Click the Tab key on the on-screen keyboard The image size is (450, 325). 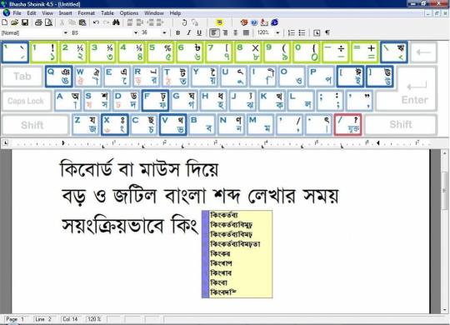click(x=22, y=77)
